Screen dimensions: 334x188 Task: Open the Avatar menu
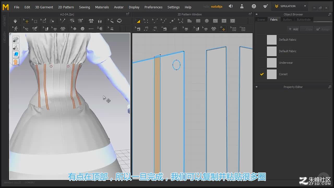click(x=119, y=7)
